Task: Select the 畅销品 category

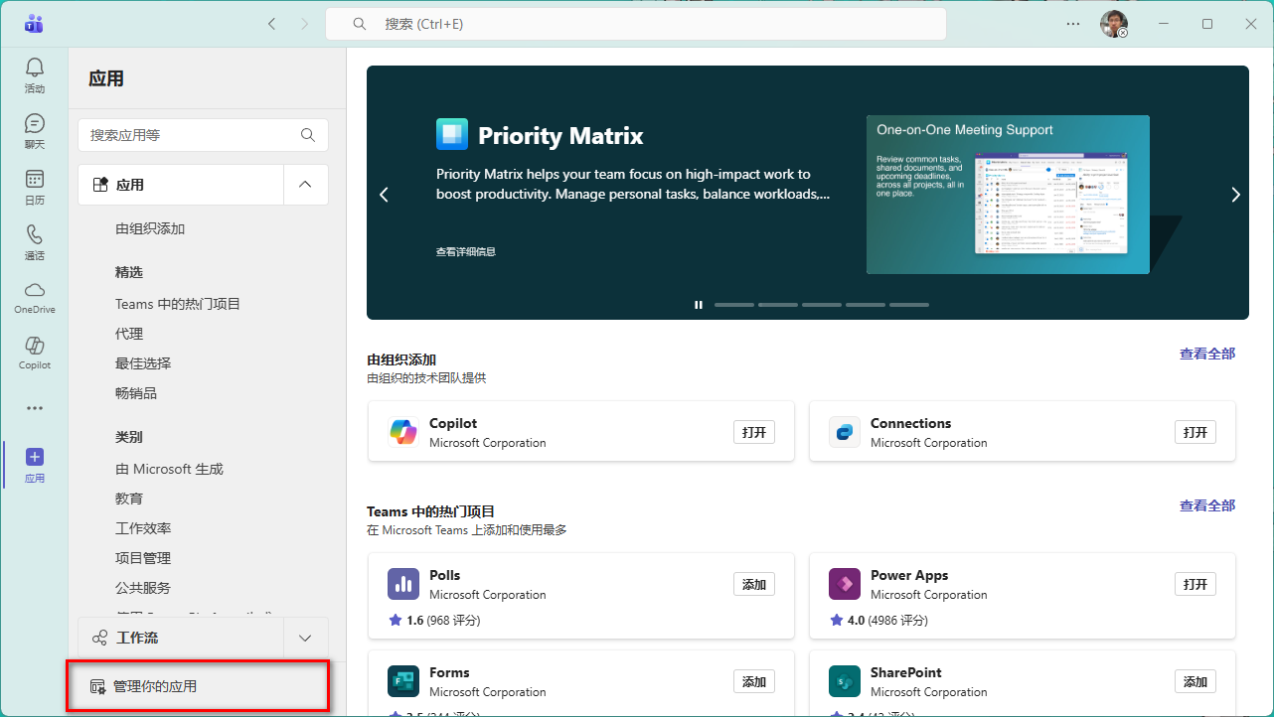Action: tap(136, 393)
